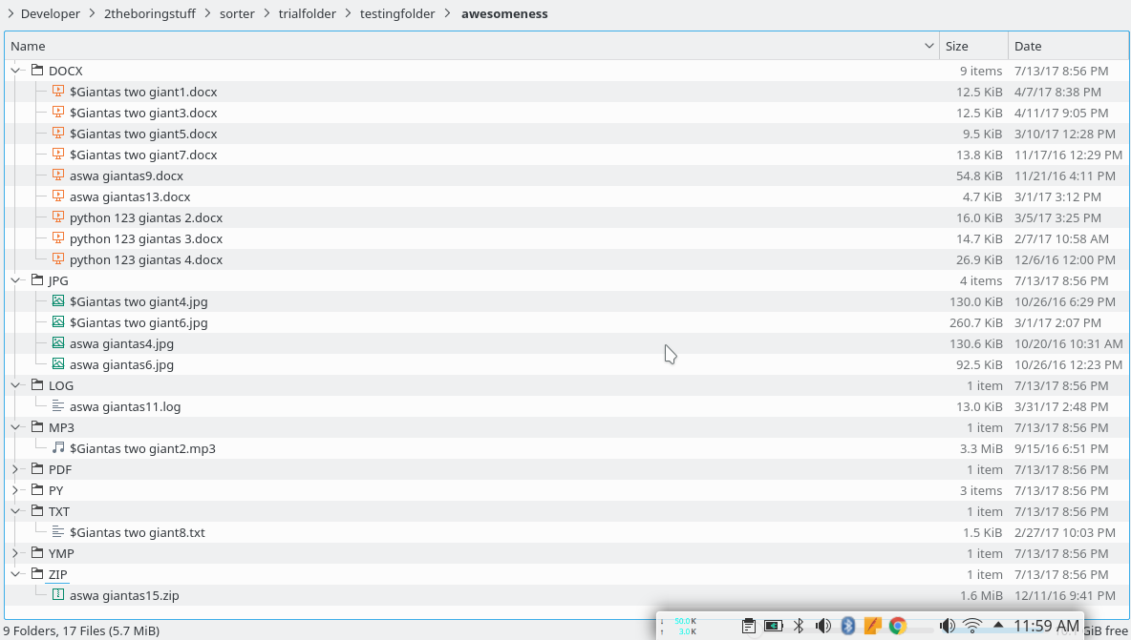Select python 123 giantas 3.docx file name

coord(146,238)
